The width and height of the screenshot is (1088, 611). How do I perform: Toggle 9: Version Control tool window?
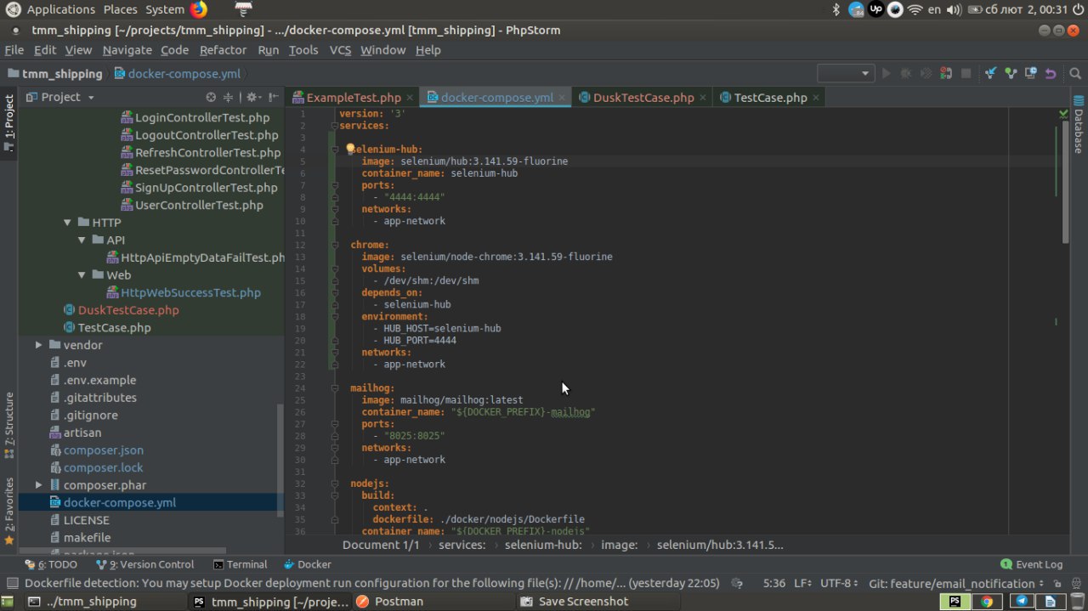pos(145,564)
